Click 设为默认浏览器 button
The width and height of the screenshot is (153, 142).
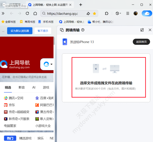pyautogui.click(x=20, y=31)
